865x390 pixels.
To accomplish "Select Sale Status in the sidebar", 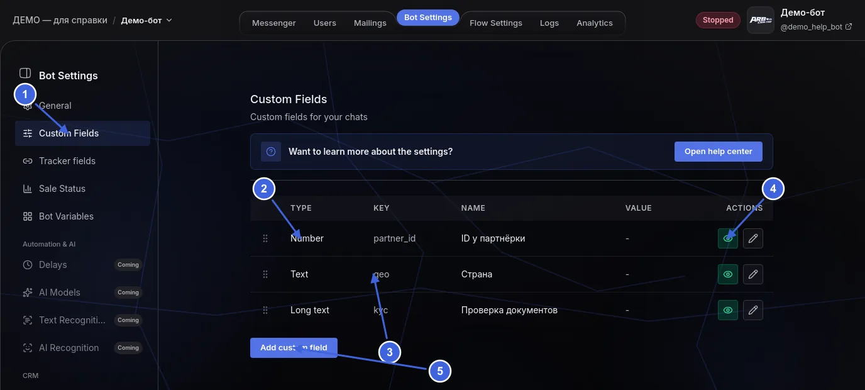I will (x=82, y=189).
